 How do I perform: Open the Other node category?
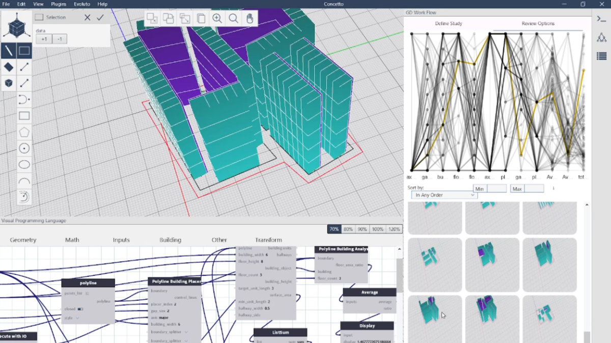pos(219,240)
